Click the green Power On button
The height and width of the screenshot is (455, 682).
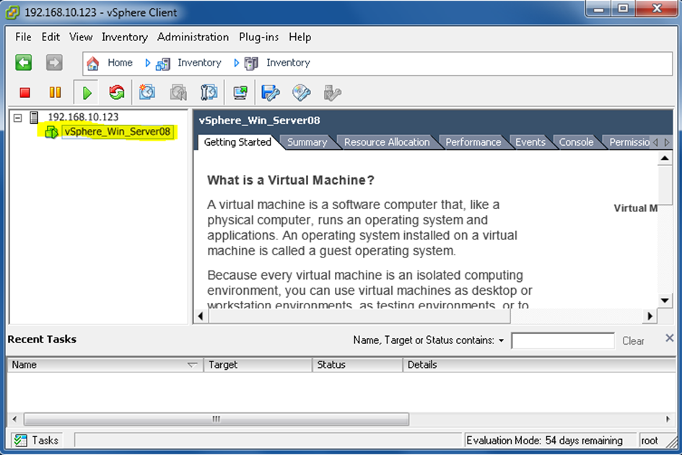(x=87, y=92)
